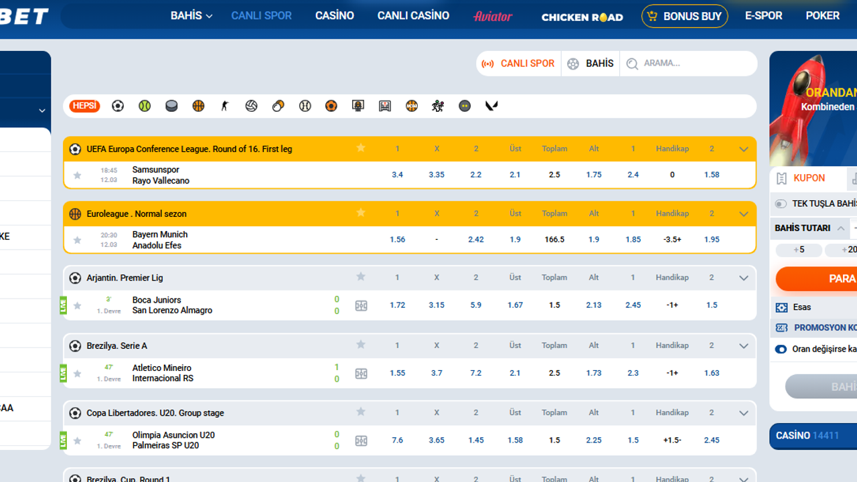Select the baseball sport filter icon

click(305, 106)
